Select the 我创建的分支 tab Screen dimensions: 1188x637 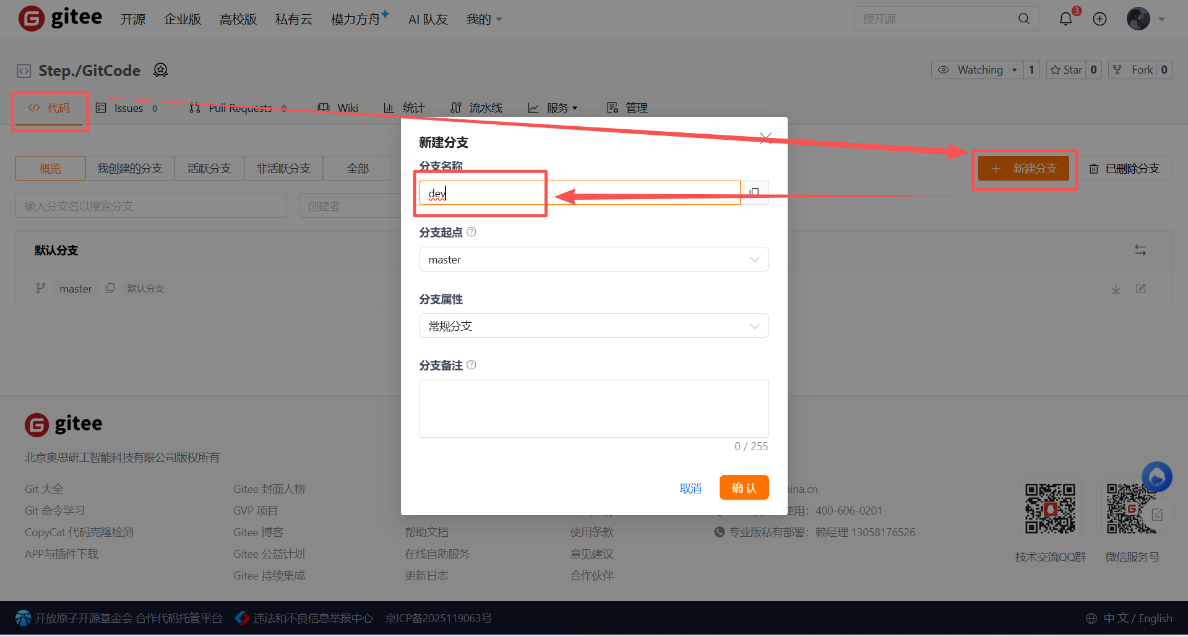130,168
